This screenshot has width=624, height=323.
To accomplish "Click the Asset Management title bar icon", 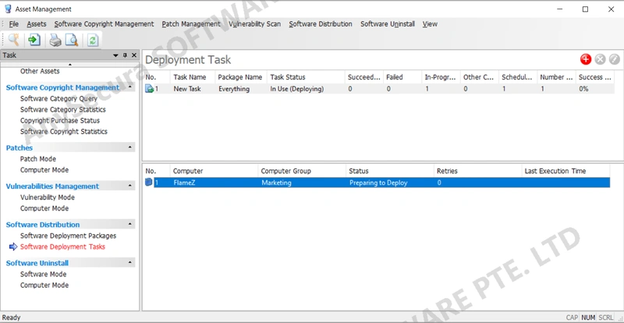I will 8,9.
